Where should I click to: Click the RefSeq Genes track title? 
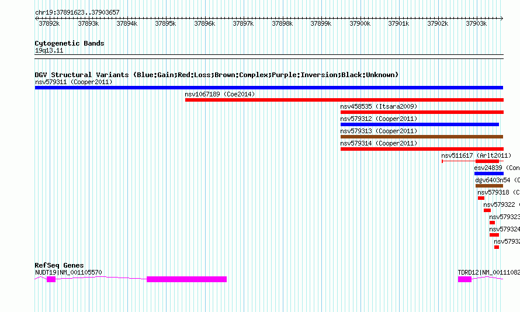59,265
